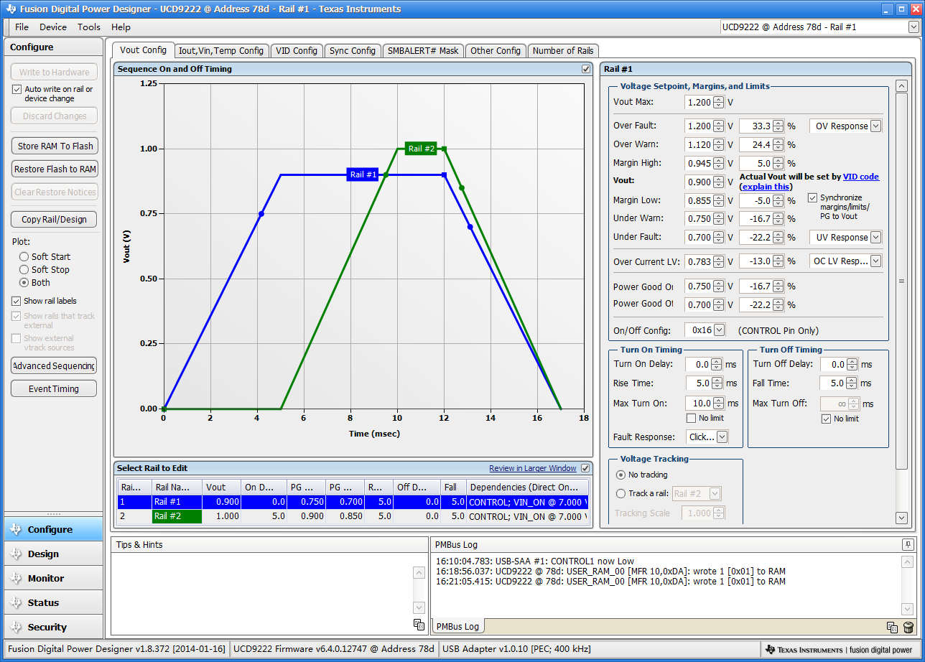
Task: Open the File menu
Action: [22, 27]
